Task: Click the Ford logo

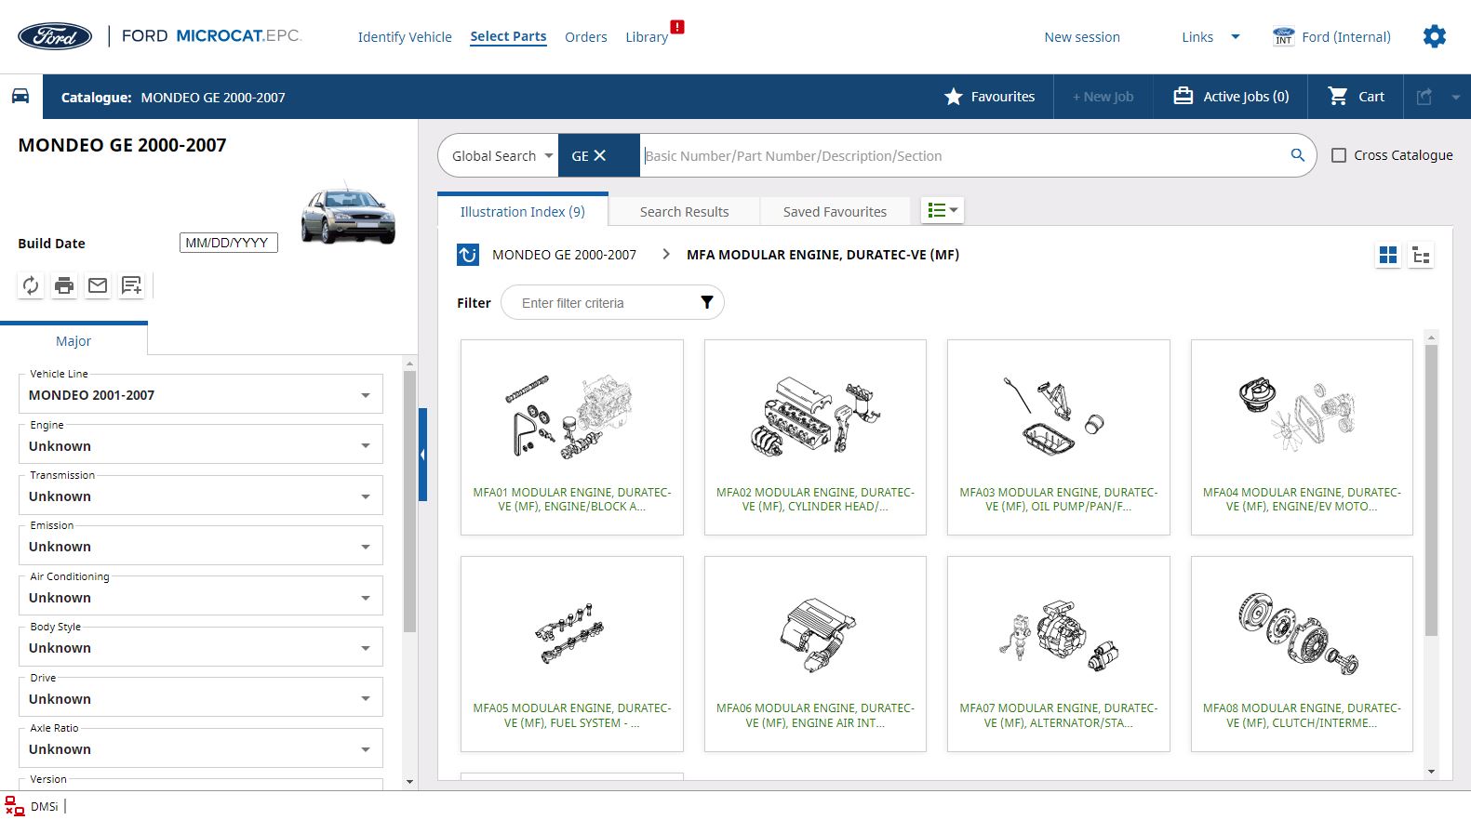Action: (x=55, y=36)
